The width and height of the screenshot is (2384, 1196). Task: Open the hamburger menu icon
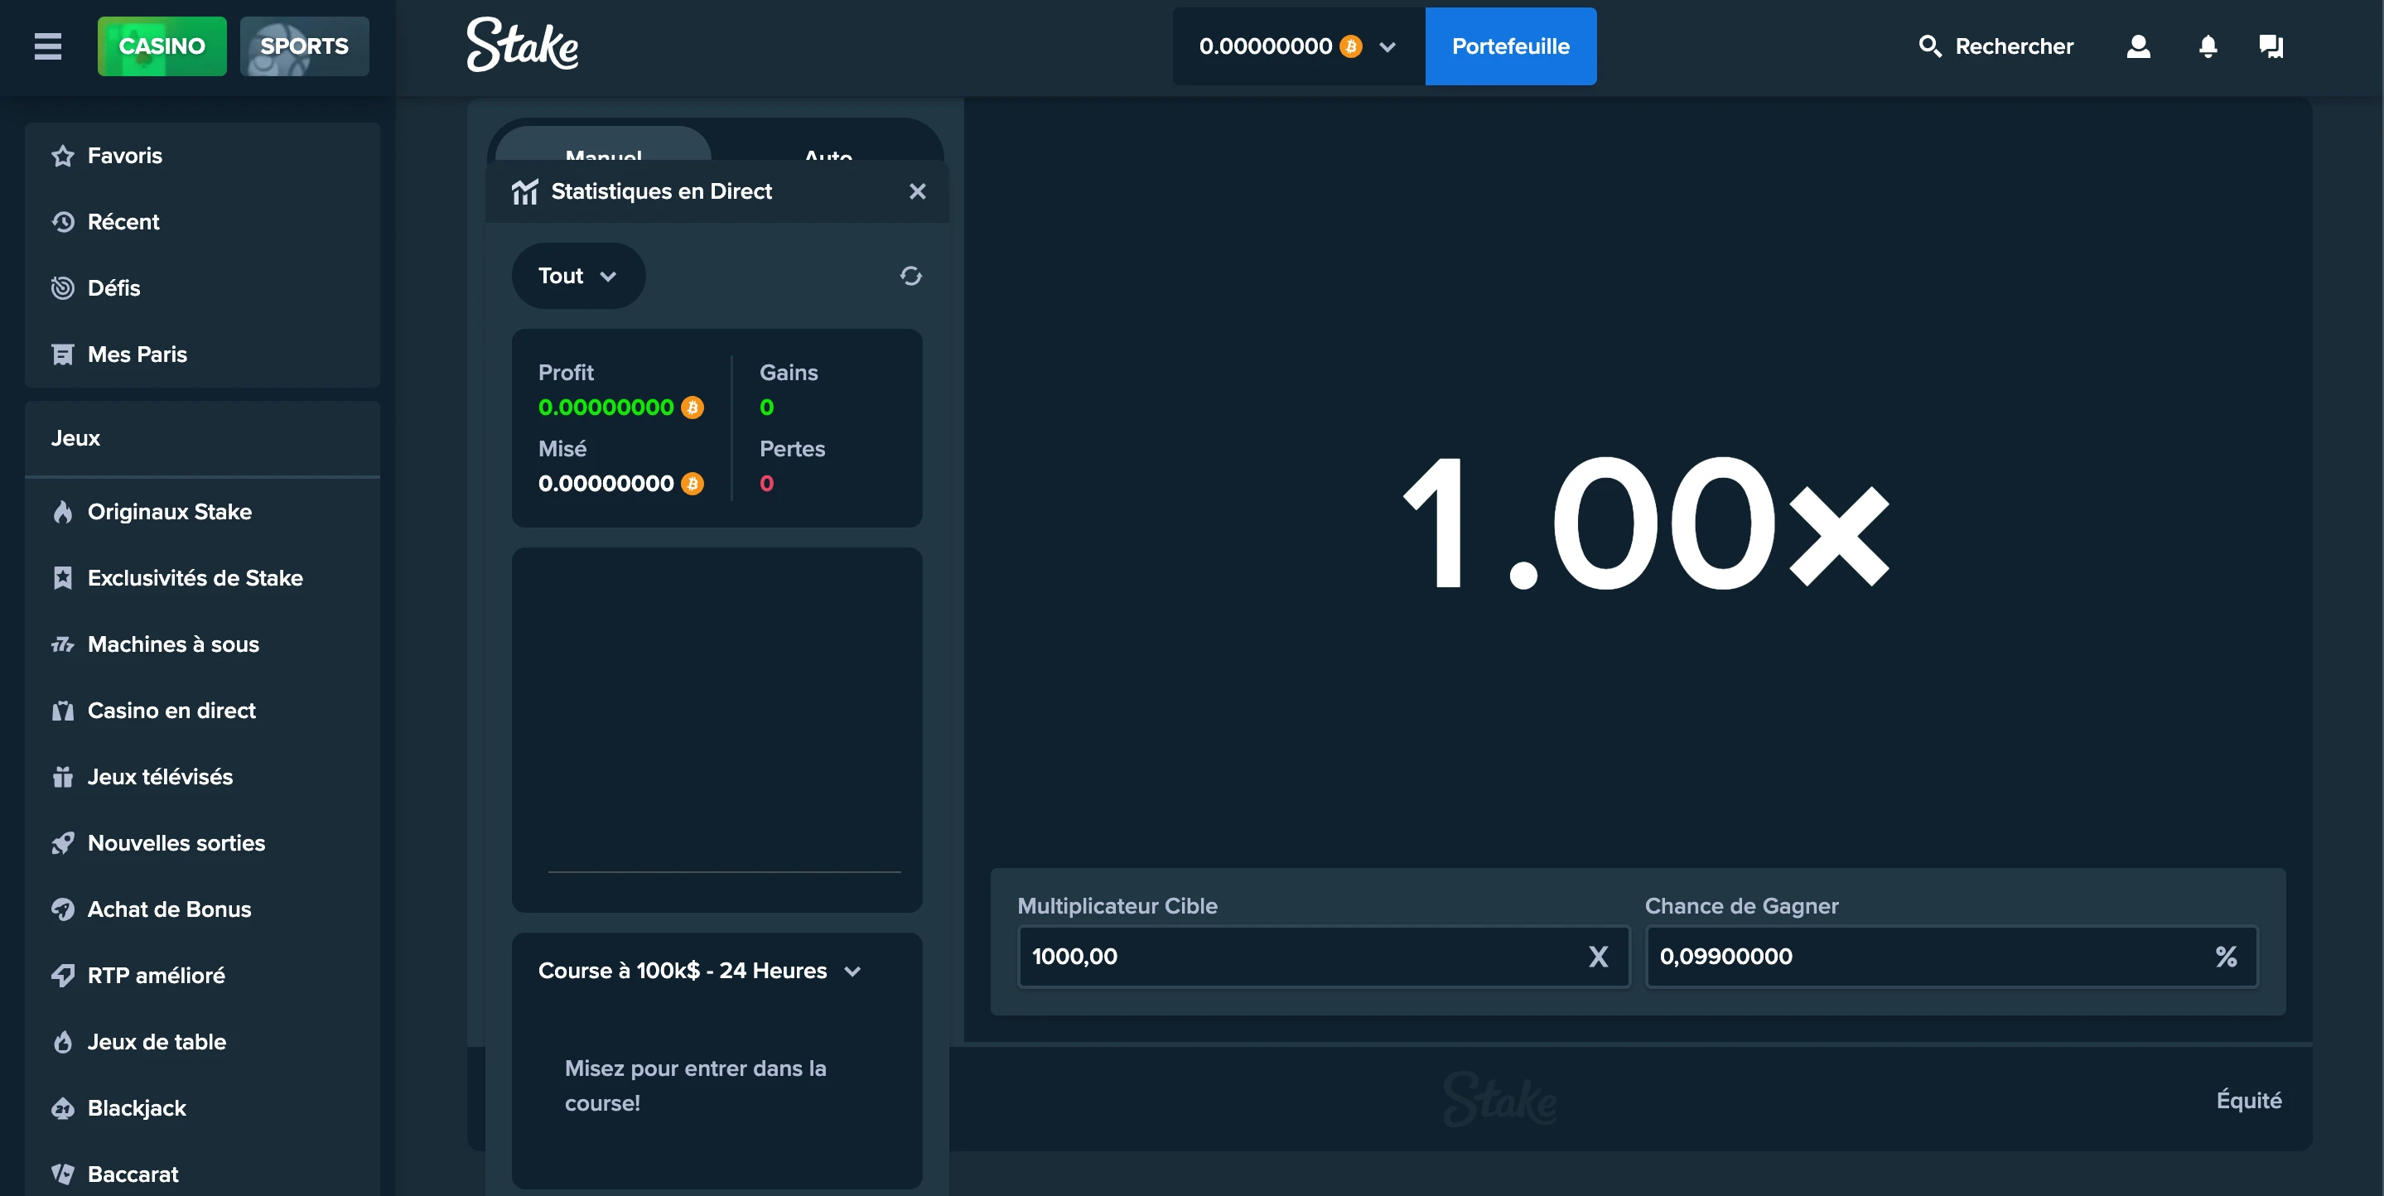[48, 46]
